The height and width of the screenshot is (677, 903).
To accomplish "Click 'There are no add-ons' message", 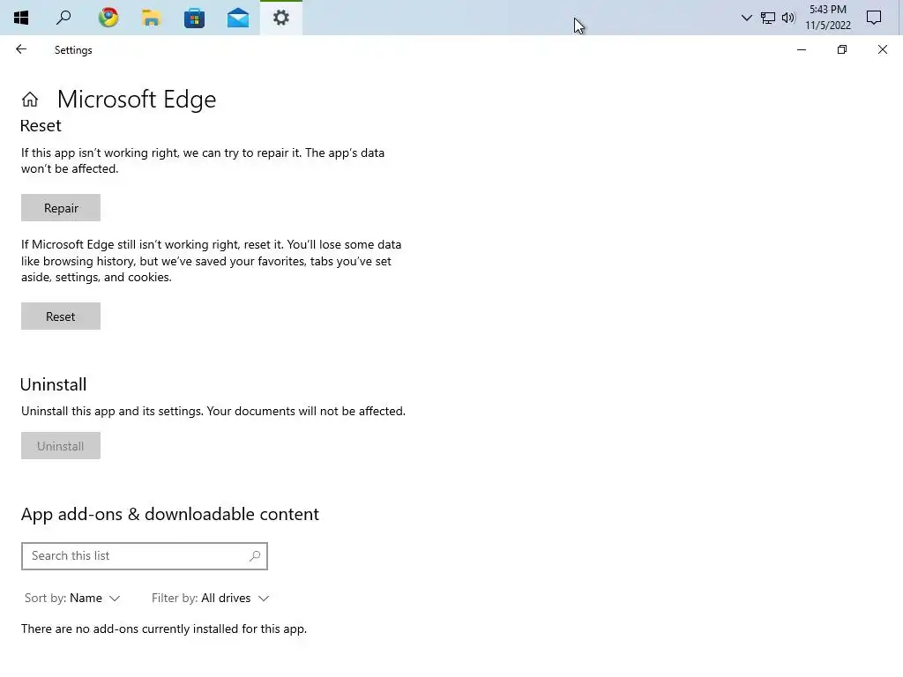I will (x=164, y=629).
